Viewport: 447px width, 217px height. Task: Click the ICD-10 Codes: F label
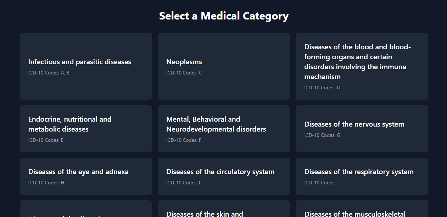(184, 140)
